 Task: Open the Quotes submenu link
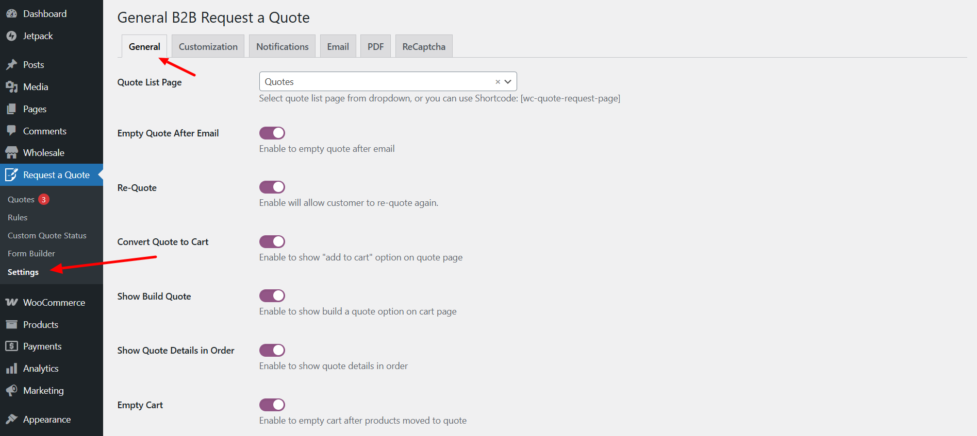[21, 200]
